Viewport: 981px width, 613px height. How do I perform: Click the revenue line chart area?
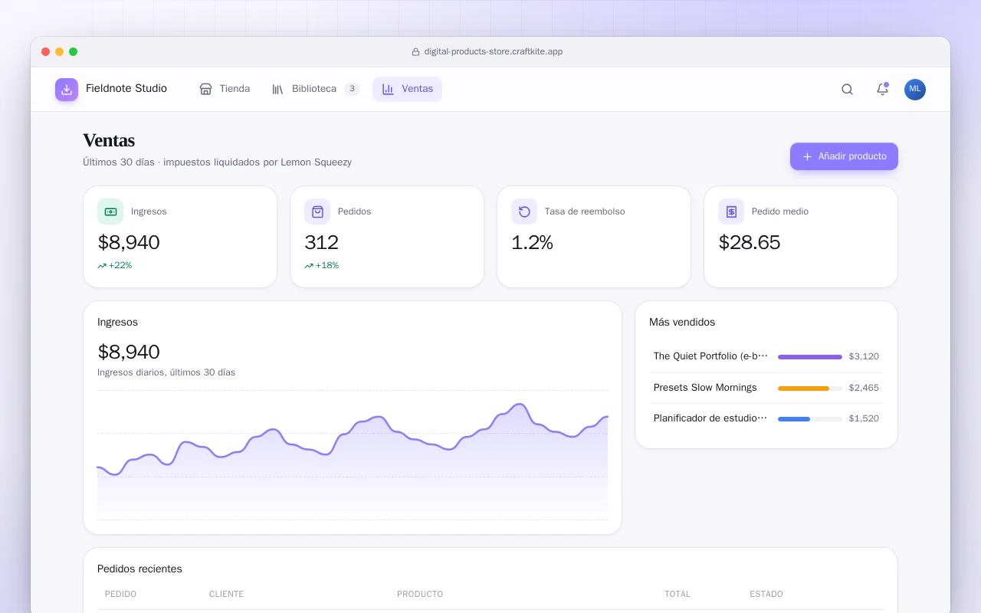point(353,455)
